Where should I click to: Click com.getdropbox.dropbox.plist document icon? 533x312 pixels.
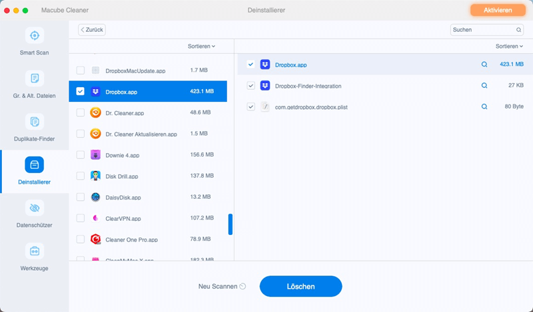265,106
